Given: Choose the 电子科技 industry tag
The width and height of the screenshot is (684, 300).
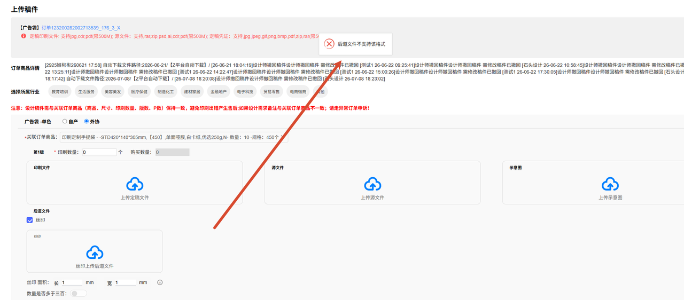Looking at the screenshot, I should [x=245, y=91].
